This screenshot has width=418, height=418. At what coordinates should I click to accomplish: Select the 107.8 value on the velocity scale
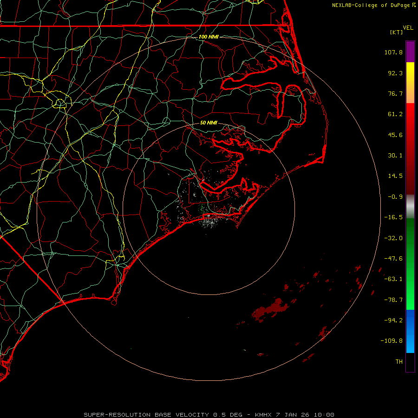(x=393, y=52)
